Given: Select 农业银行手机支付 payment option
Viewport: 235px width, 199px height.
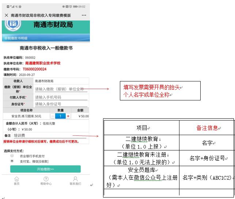Looking at the screenshot, I should [12, 156].
